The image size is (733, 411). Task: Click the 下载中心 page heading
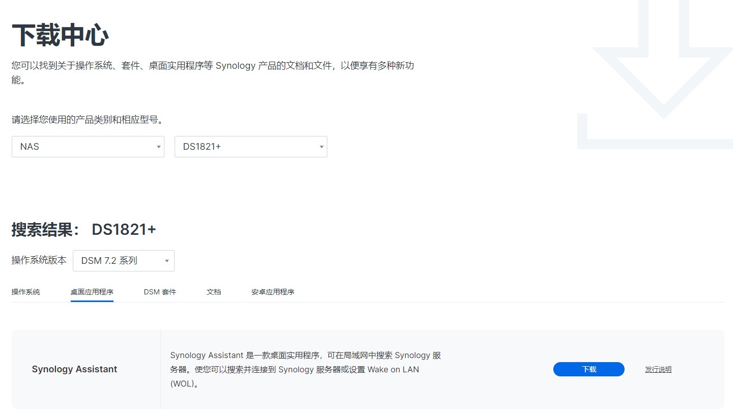pos(60,36)
